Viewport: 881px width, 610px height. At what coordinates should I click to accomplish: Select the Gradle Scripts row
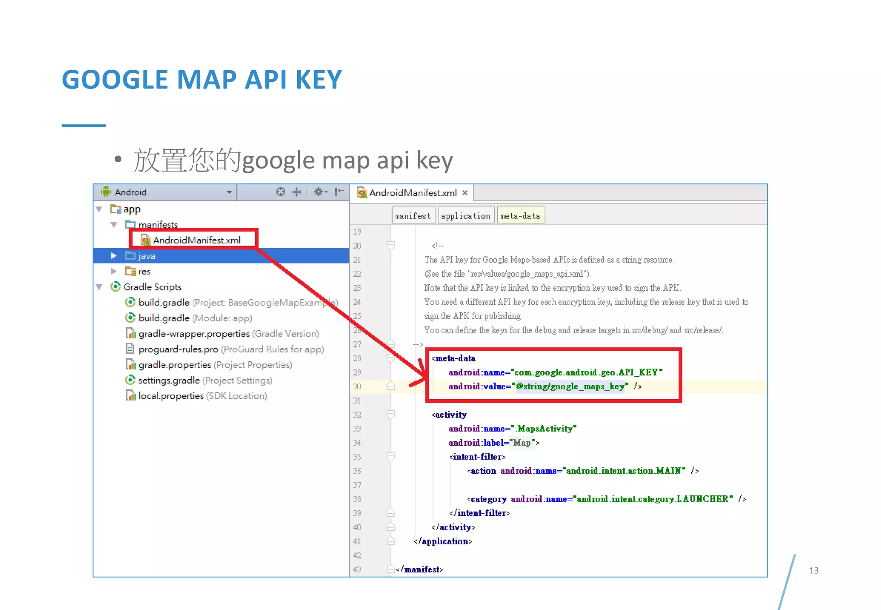click(152, 287)
